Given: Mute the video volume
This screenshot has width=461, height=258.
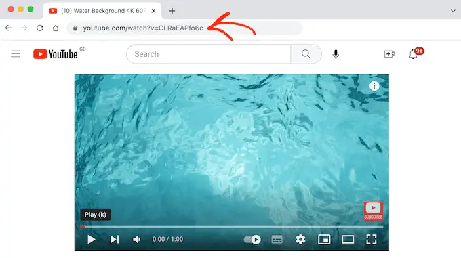Looking at the screenshot, I should click(x=136, y=240).
